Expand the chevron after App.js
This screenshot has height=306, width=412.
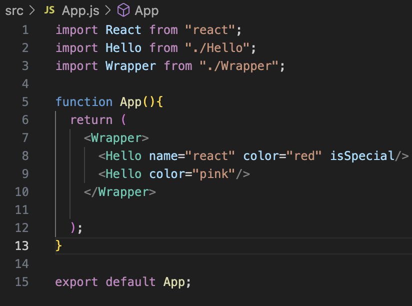pyautogui.click(x=107, y=10)
